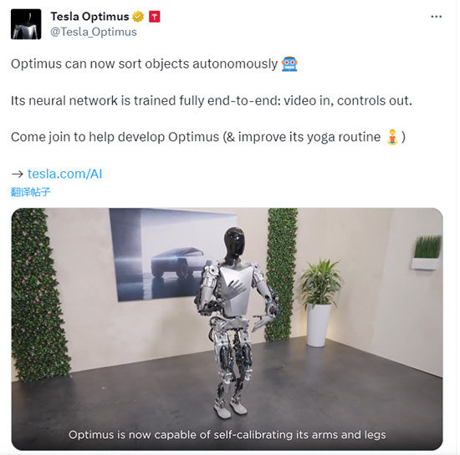460x455 pixels.
Task: Click the 'neural network is trained' sentence
Action: pyautogui.click(x=212, y=100)
